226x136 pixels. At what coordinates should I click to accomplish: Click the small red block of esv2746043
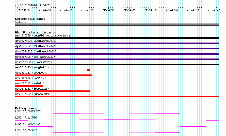pos(88,70)
